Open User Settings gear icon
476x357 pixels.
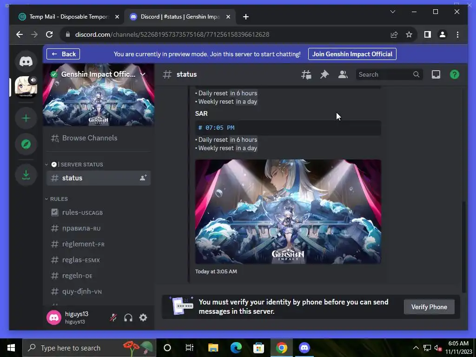pos(143,317)
